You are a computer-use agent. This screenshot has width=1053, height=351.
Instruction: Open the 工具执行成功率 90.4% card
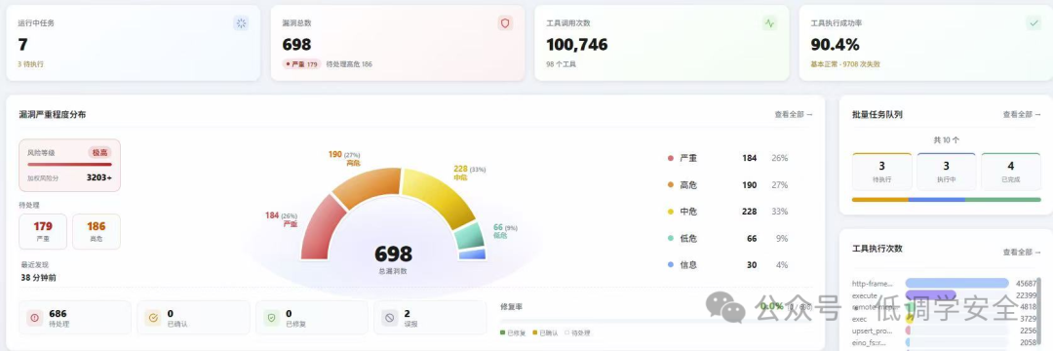coord(926,43)
